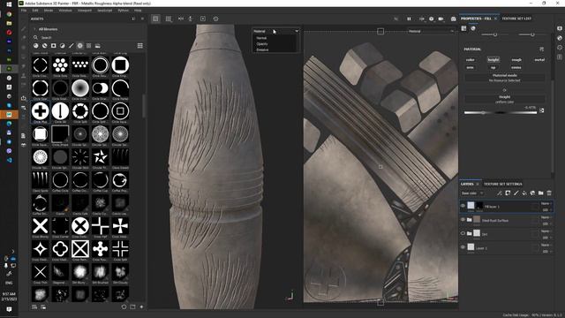Image resolution: width=565 pixels, height=318 pixels.
Task: Click the active alphas filter icon
Action: (80, 46)
